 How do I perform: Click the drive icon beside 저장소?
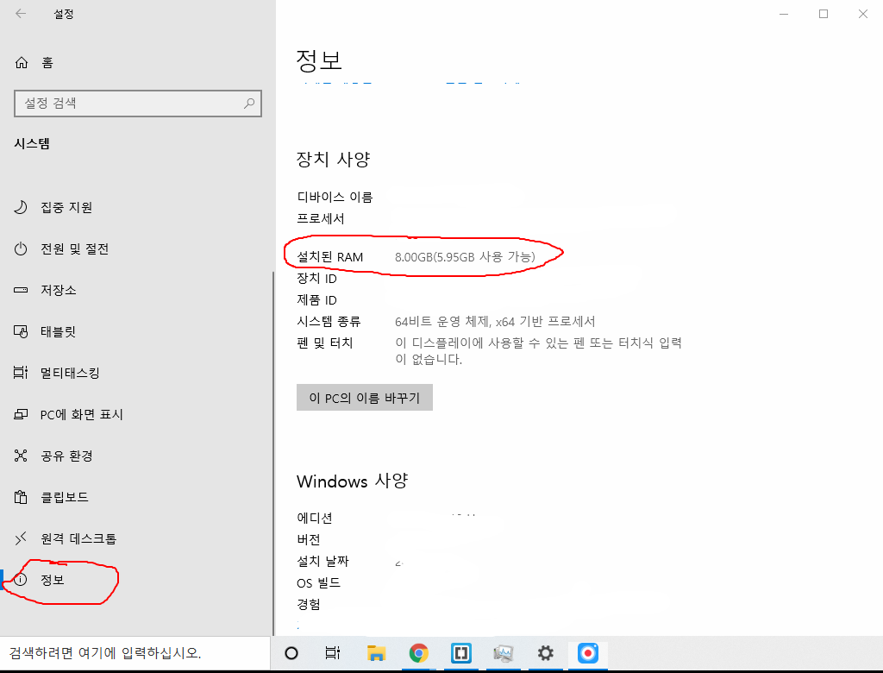(x=21, y=290)
